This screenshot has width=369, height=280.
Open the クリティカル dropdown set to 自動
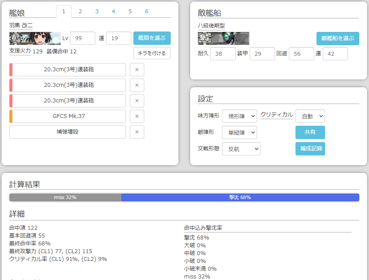click(x=310, y=116)
